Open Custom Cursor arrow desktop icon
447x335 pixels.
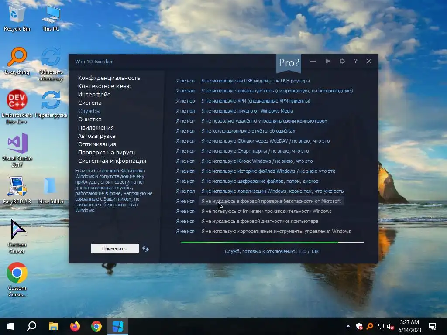(x=17, y=236)
